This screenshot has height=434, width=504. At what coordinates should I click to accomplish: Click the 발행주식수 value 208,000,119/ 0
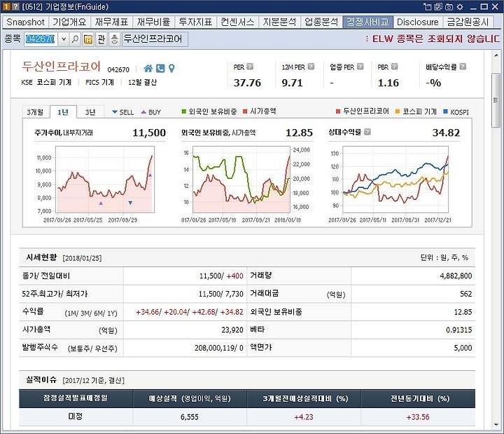218,348
